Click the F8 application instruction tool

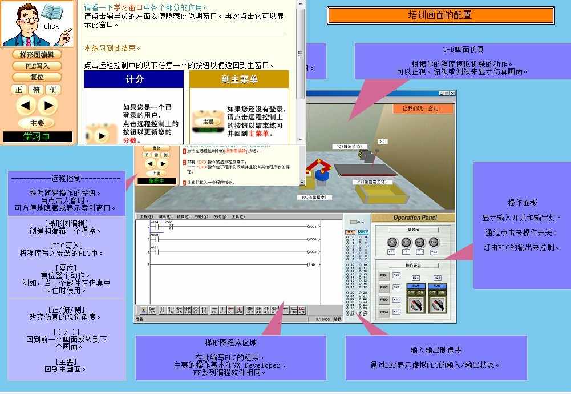[x=204, y=310]
